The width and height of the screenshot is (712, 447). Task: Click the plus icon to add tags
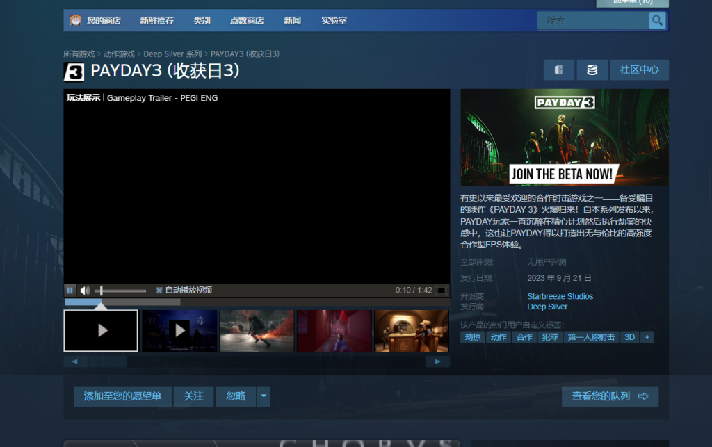click(647, 337)
